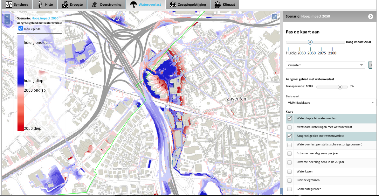379x196 pixels.
Task: Open the Zaventem municipality dropdown
Action: (x=325, y=65)
